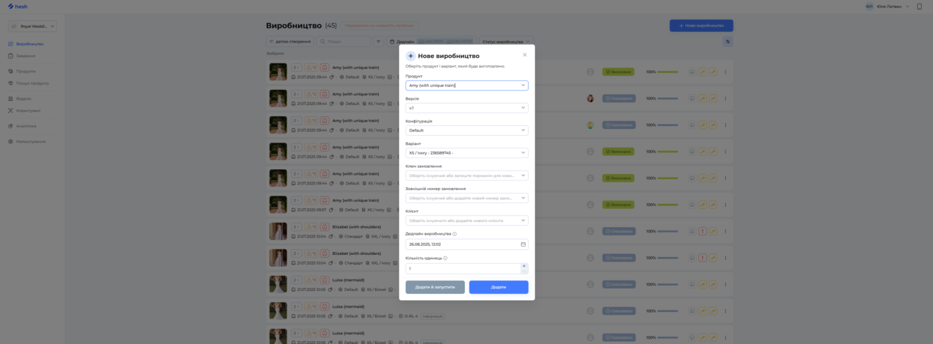933x344 pixels.
Task: Click the Клієнт selection field
Action: (466, 221)
